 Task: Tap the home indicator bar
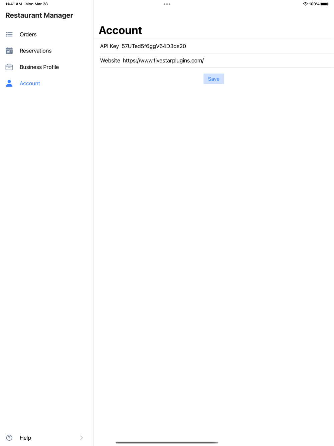coord(167,442)
